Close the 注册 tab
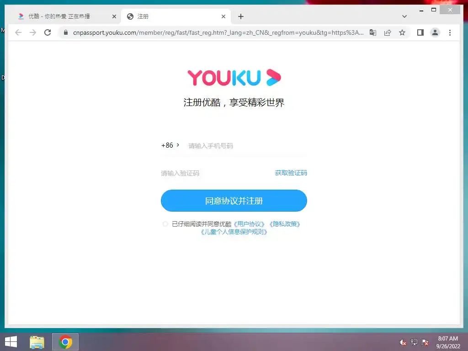 (x=223, y=16)
